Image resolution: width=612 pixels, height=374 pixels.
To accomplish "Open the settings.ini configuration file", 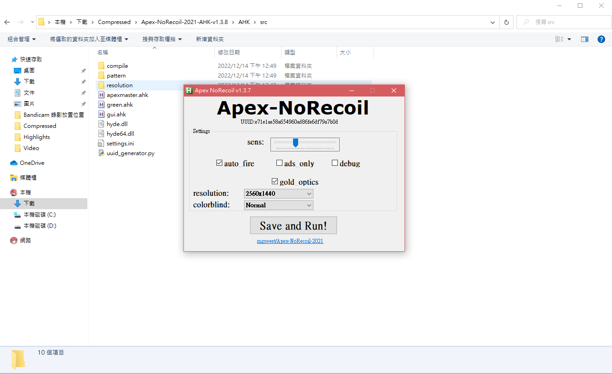I will pos(120,143).
